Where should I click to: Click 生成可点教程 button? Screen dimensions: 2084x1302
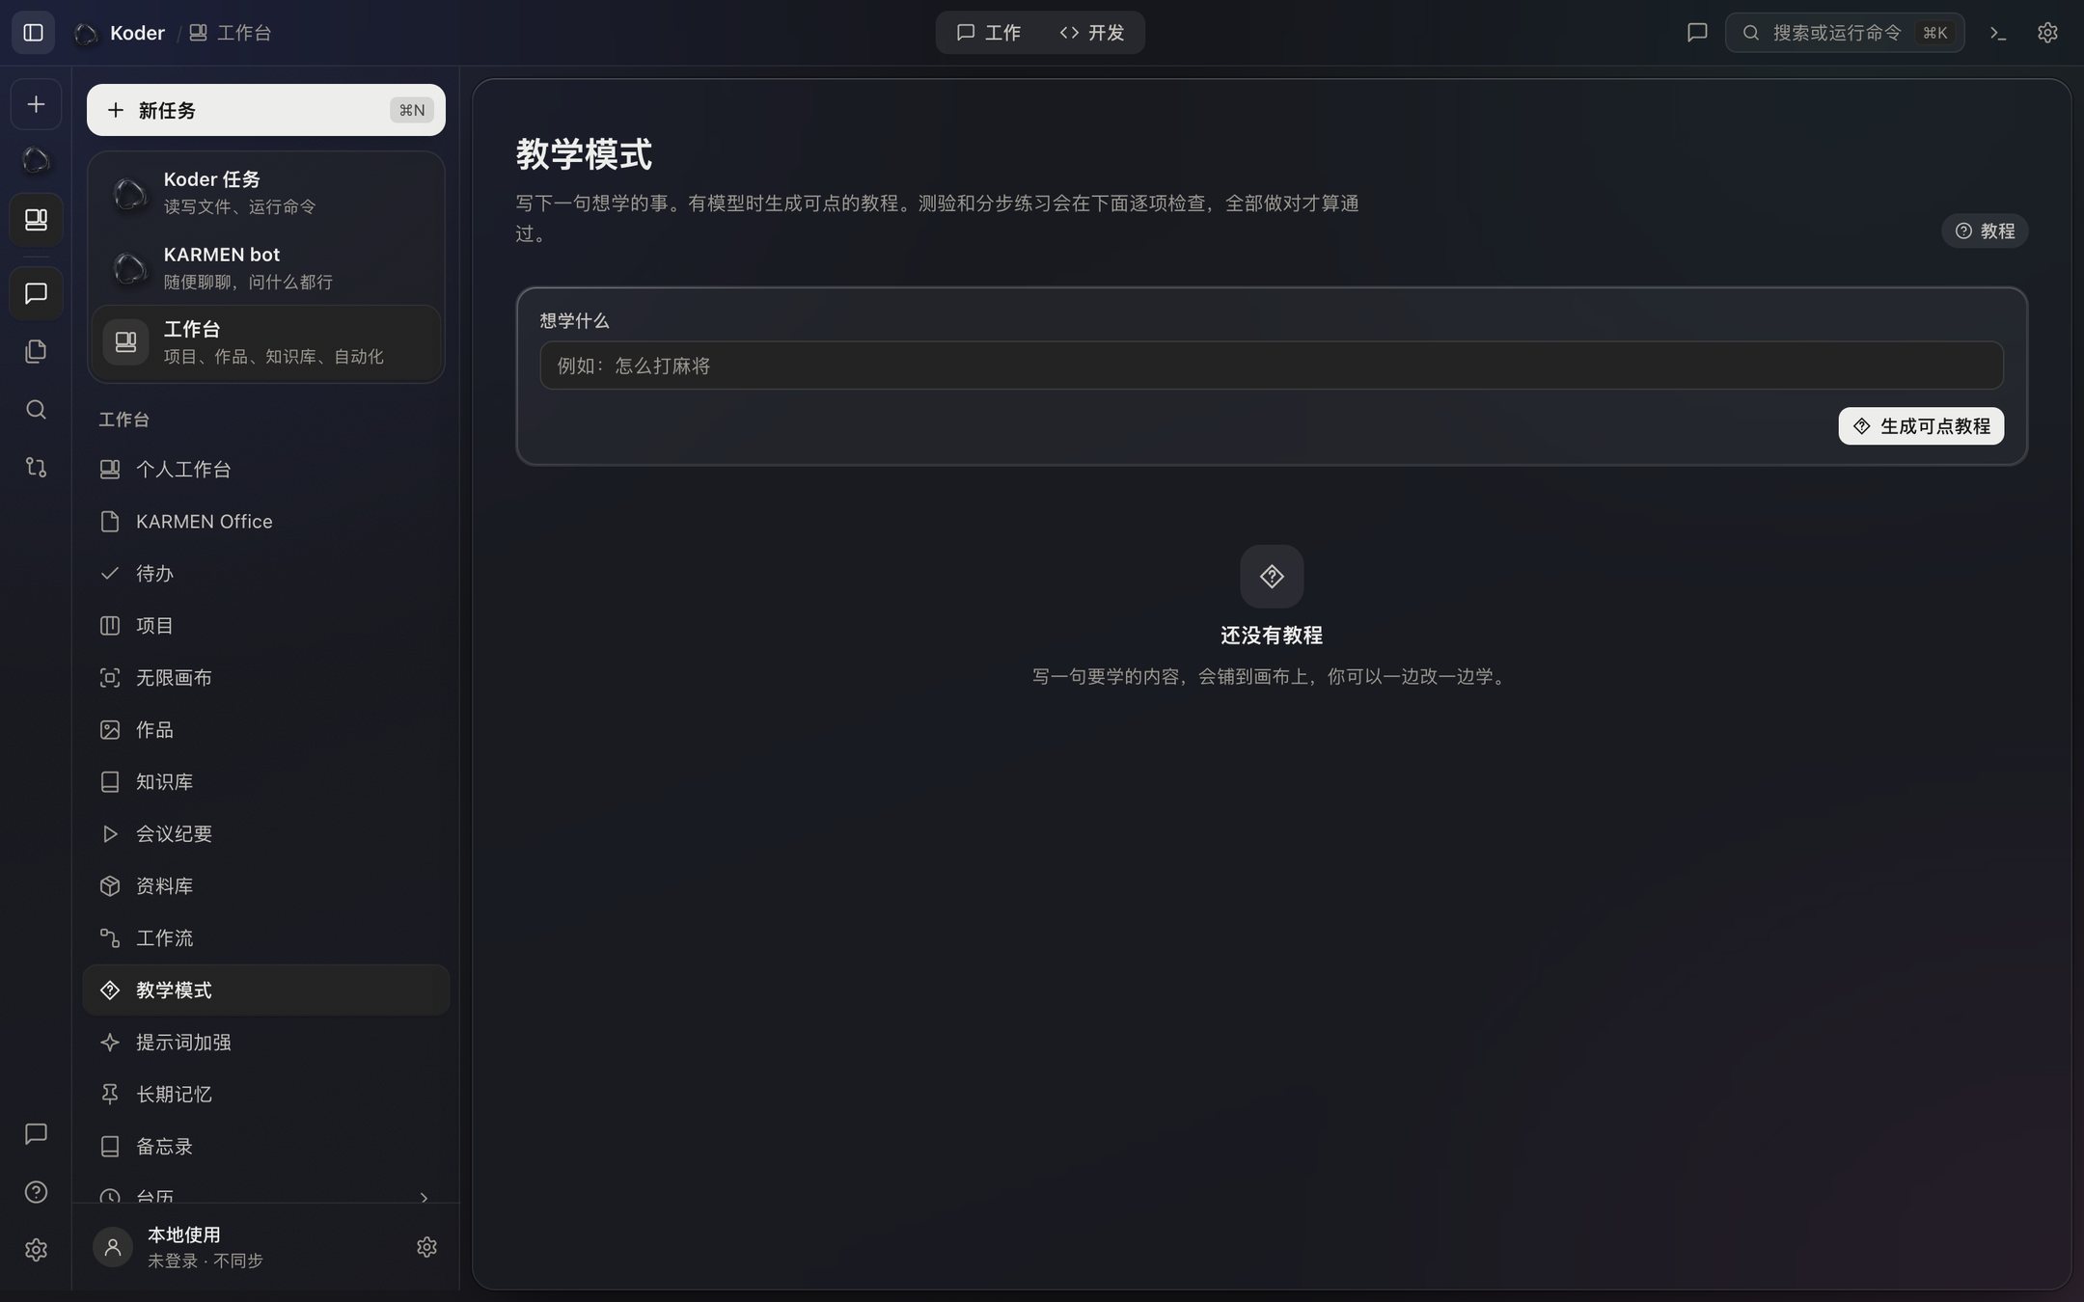[x=1921, y=426]
